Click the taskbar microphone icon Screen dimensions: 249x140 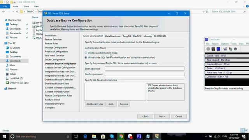(x=68, y=136)
